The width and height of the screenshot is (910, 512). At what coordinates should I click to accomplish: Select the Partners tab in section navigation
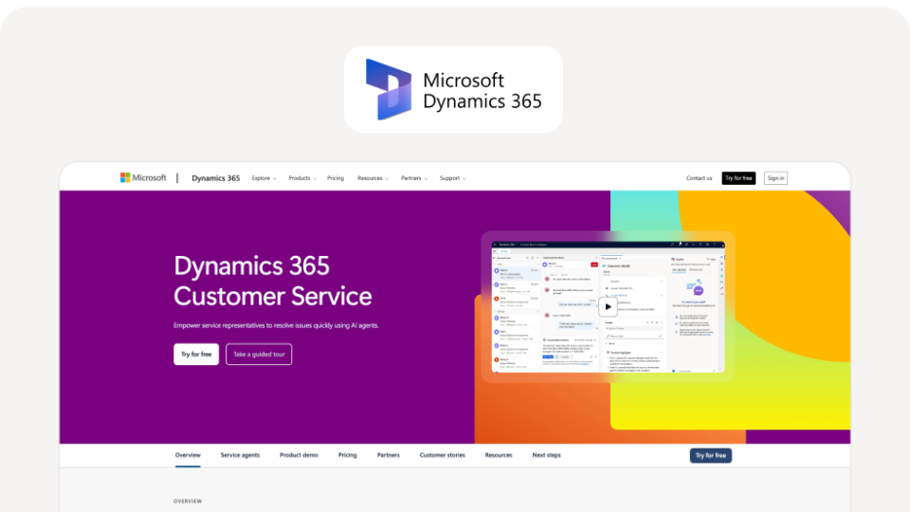(x=389, y=455)
